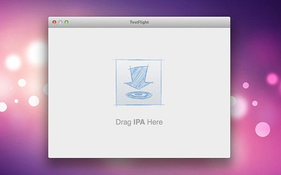The image size is (281, 175).
Task: Zoom the TestFlight window with the green button
Action: tap(67, 22)
